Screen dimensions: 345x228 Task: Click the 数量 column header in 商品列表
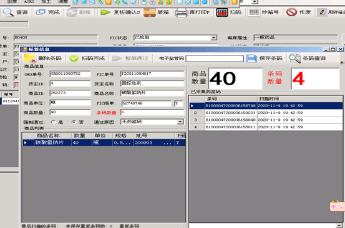(x=81, y=136)
